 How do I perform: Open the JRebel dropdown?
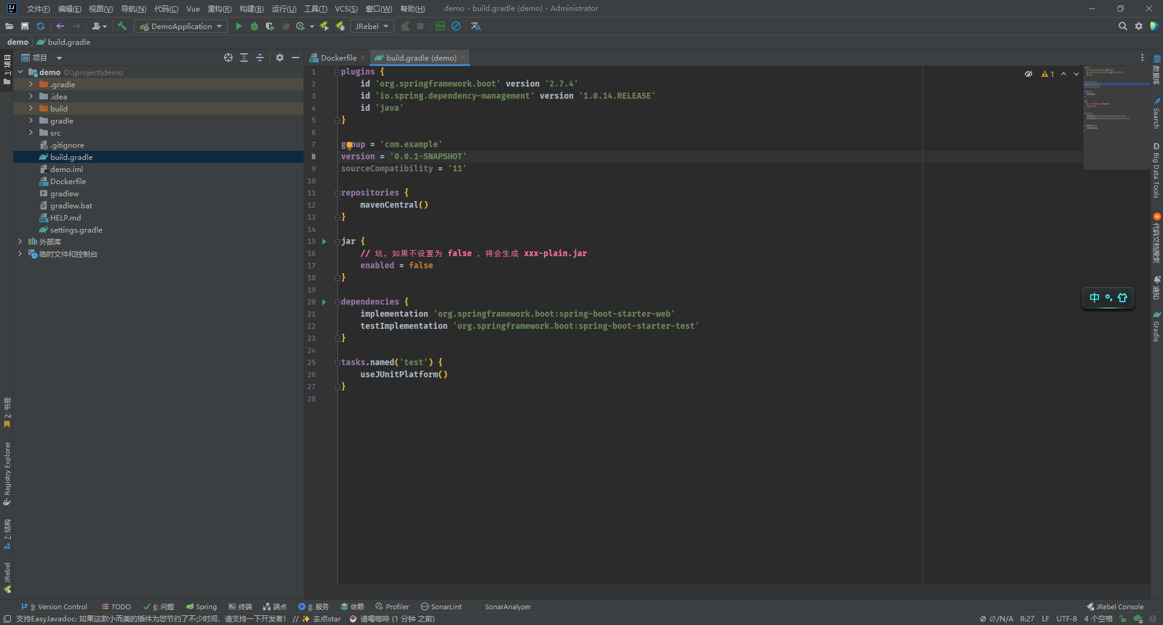click(x=372, y=26)
